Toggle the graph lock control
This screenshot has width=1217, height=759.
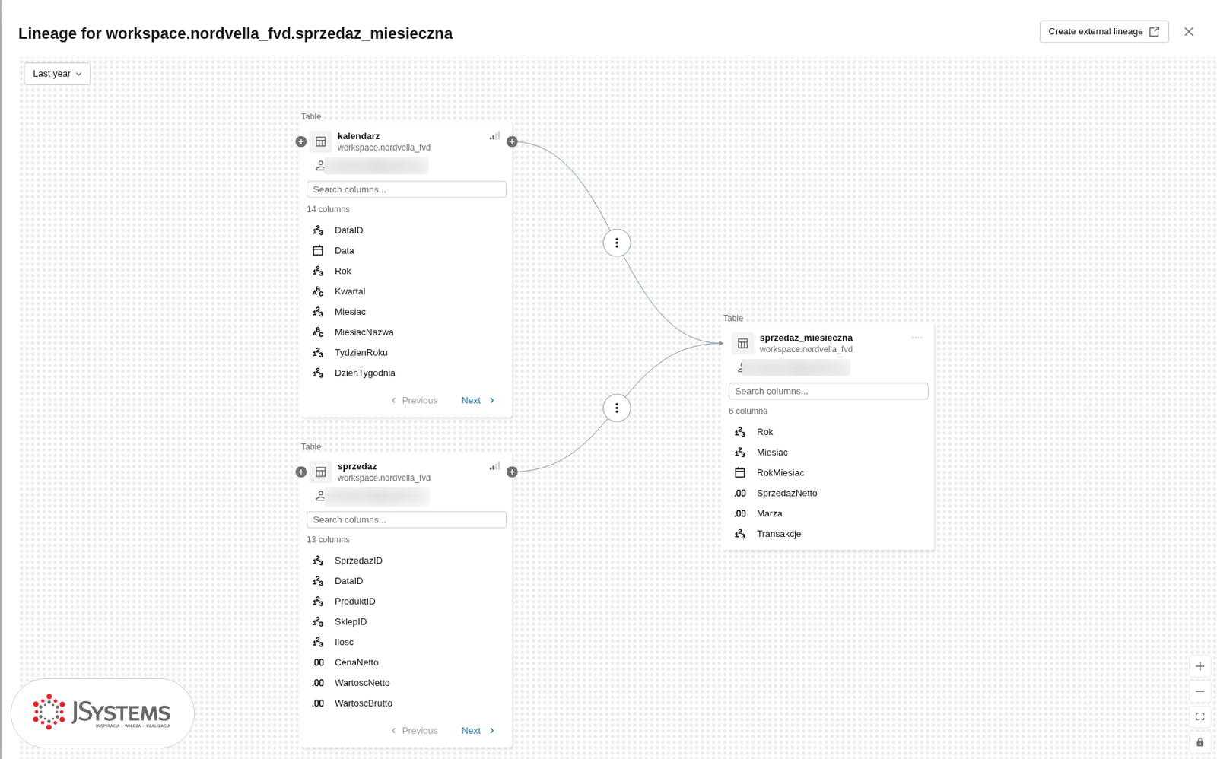pos(1200,742)
